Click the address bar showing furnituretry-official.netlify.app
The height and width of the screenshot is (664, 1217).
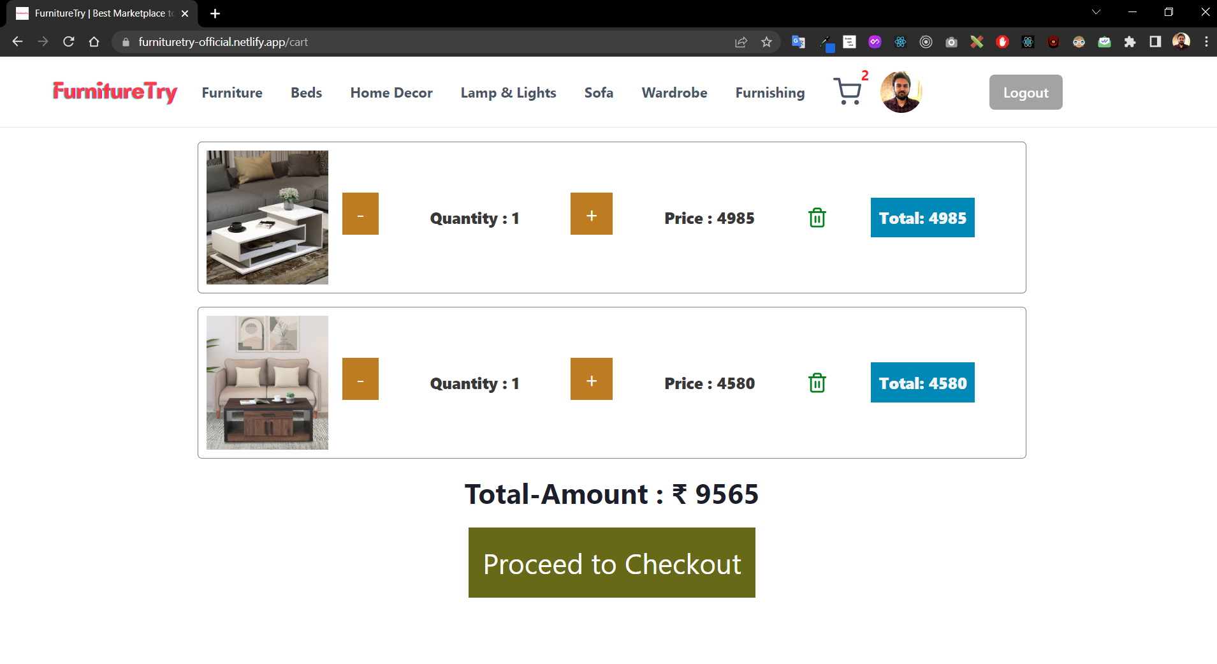tap(255, 41)
